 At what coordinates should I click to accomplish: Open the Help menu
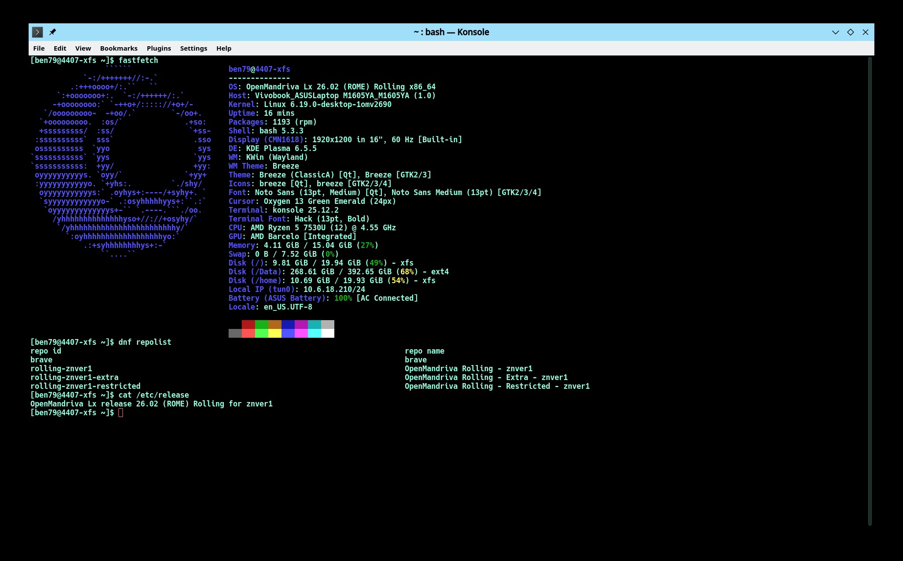click(x=224, y=48)
